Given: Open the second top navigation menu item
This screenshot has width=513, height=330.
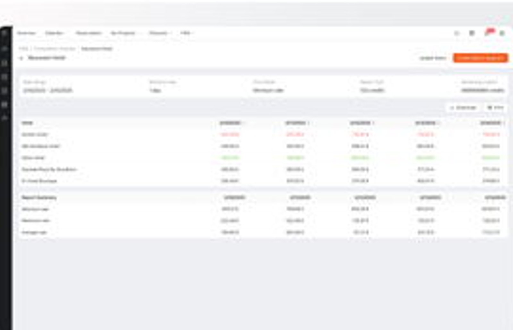Looking at the screenshot, I should click(55, 33).
